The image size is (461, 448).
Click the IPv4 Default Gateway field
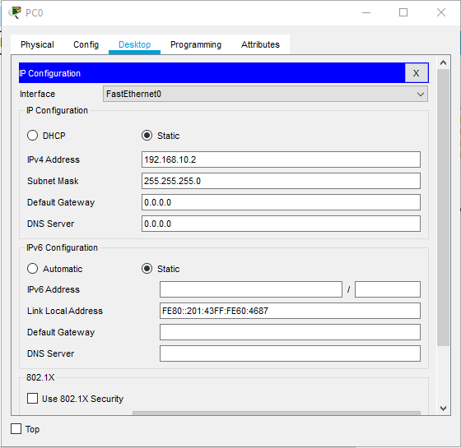[281, 202]
